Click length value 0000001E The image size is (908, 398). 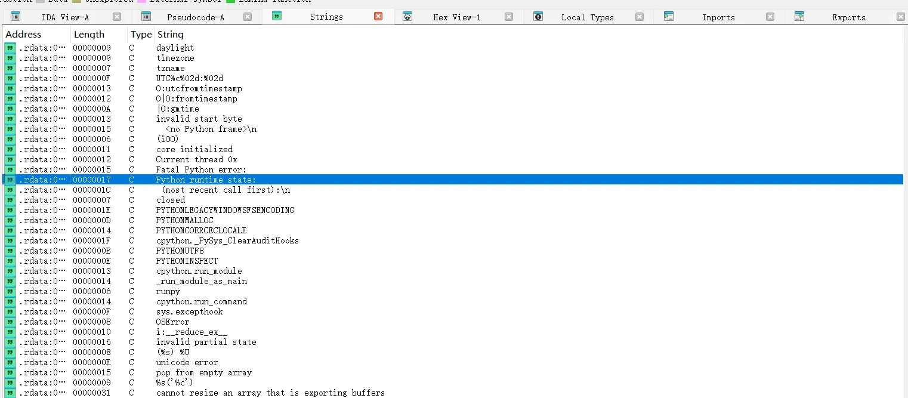tap(92, 210)
